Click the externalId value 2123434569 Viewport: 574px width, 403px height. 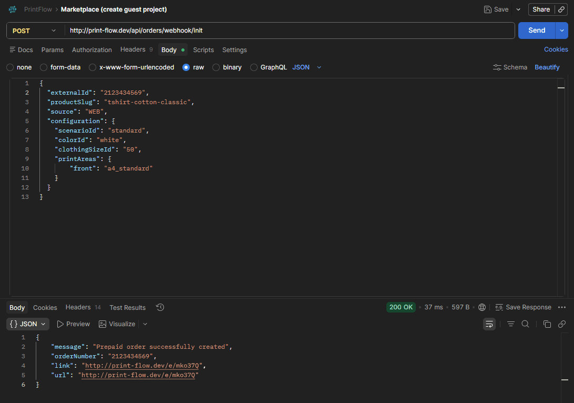pyautogui.click(x=122, y=93)
